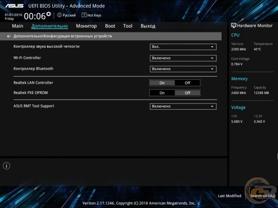Open the ASUS RMT Tool Support dropdown
Image resolution: width=278 pixels, height=208 pixels.
coord(183,106)
